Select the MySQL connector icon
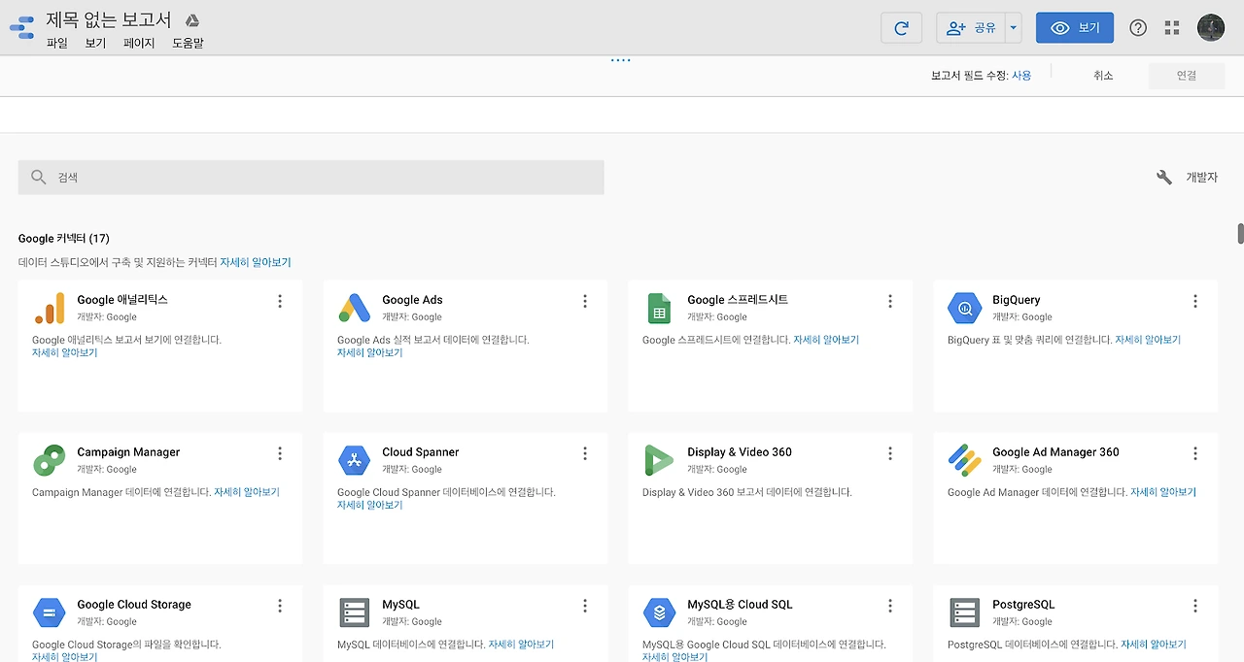Viewport: 1244px width, 662px height. pyautogui.click(x=355, y=612)
